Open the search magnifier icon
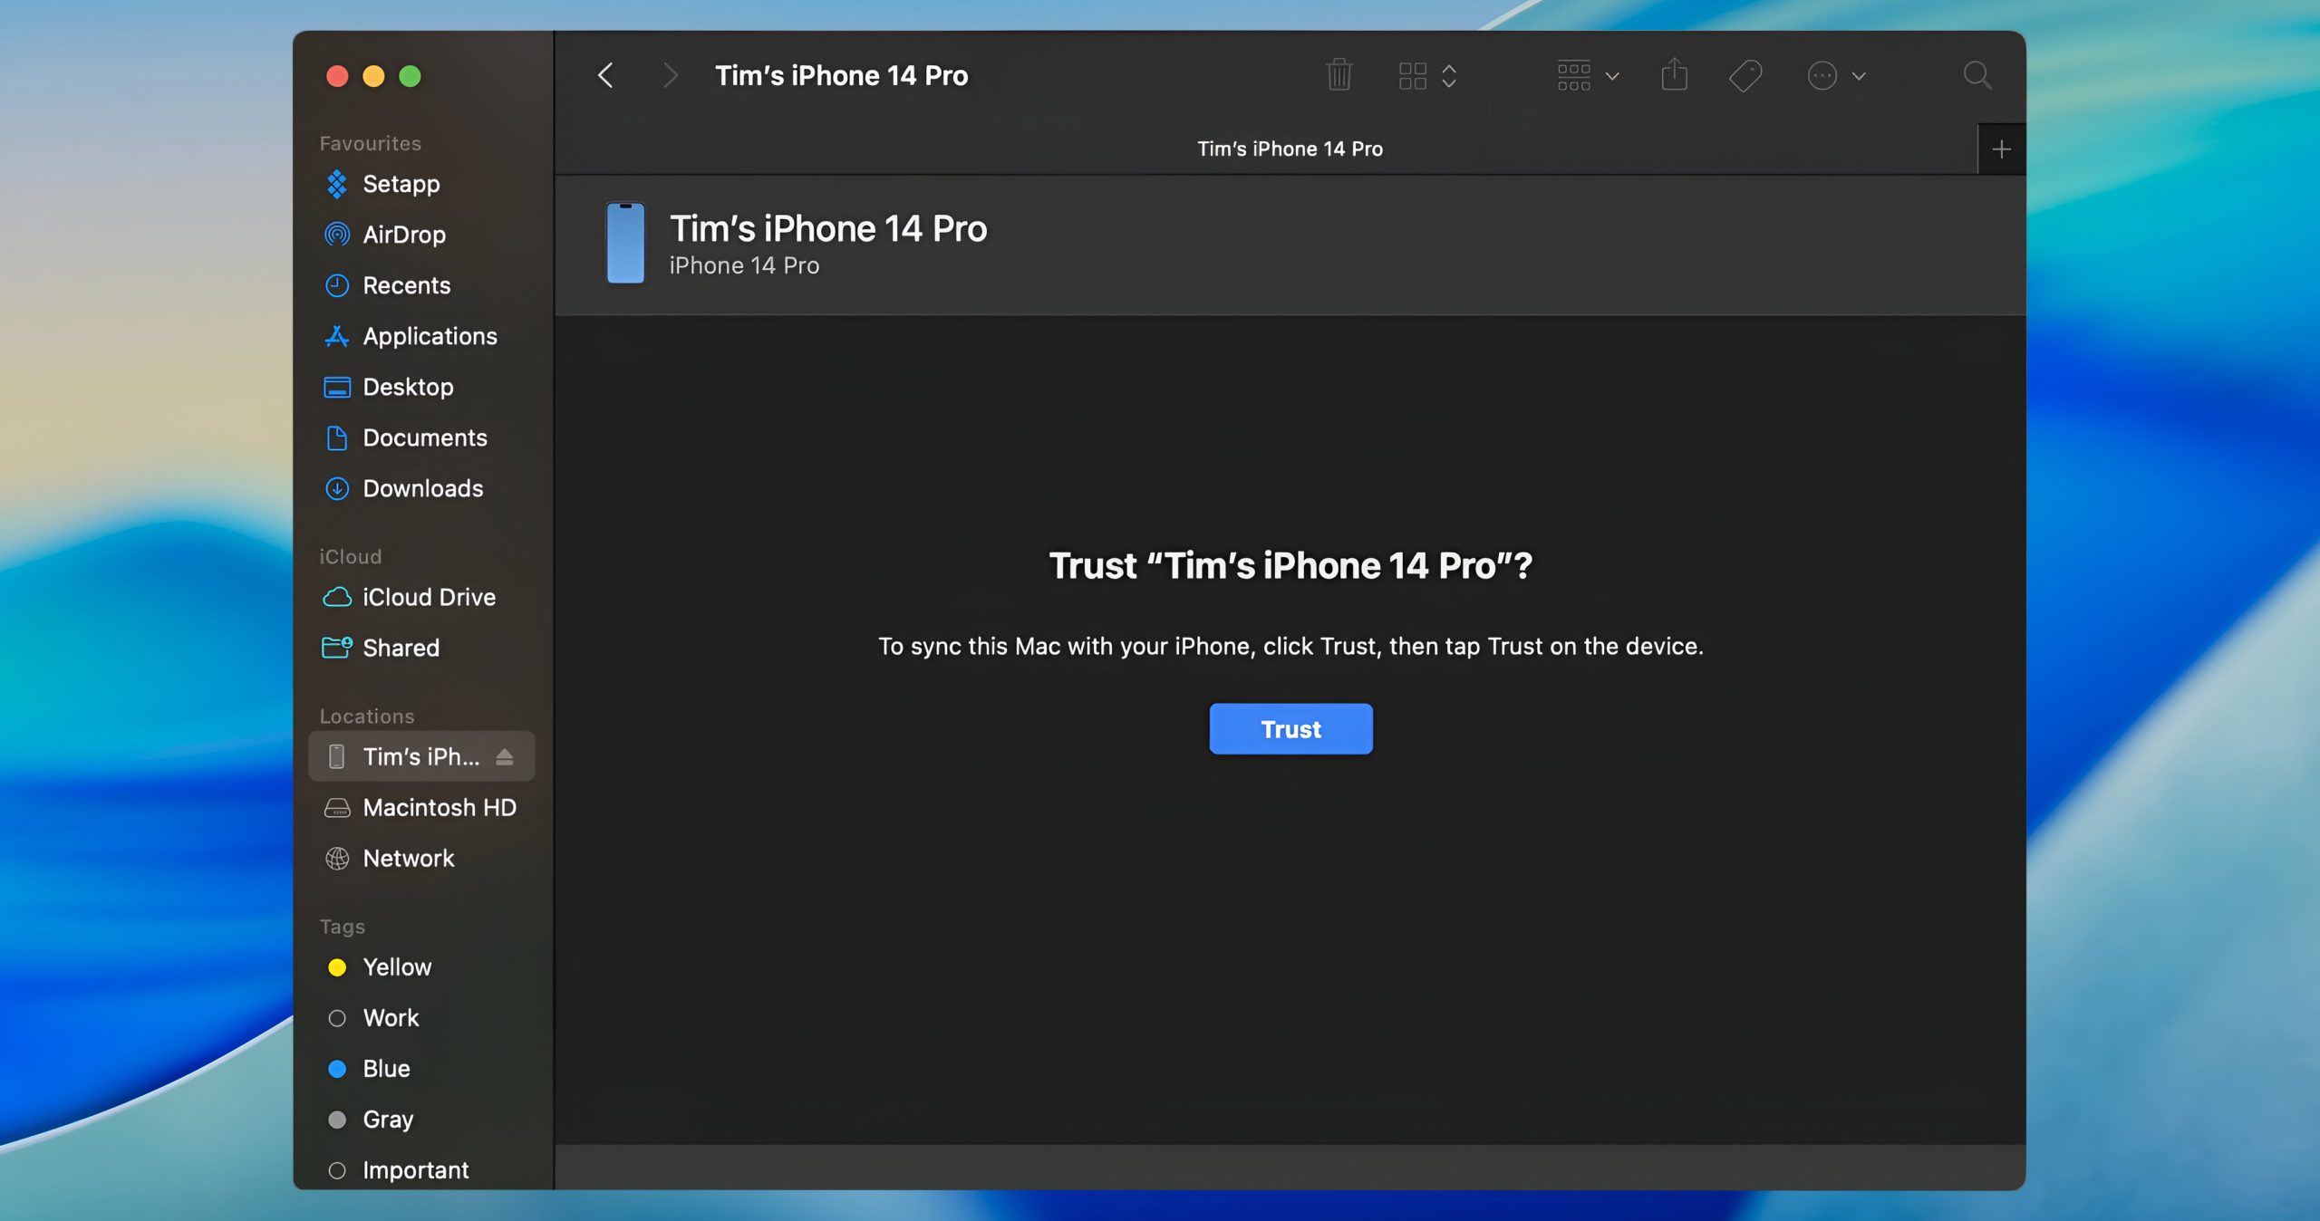The height and width of the screenshot is (1221, 2320). 1977,75
